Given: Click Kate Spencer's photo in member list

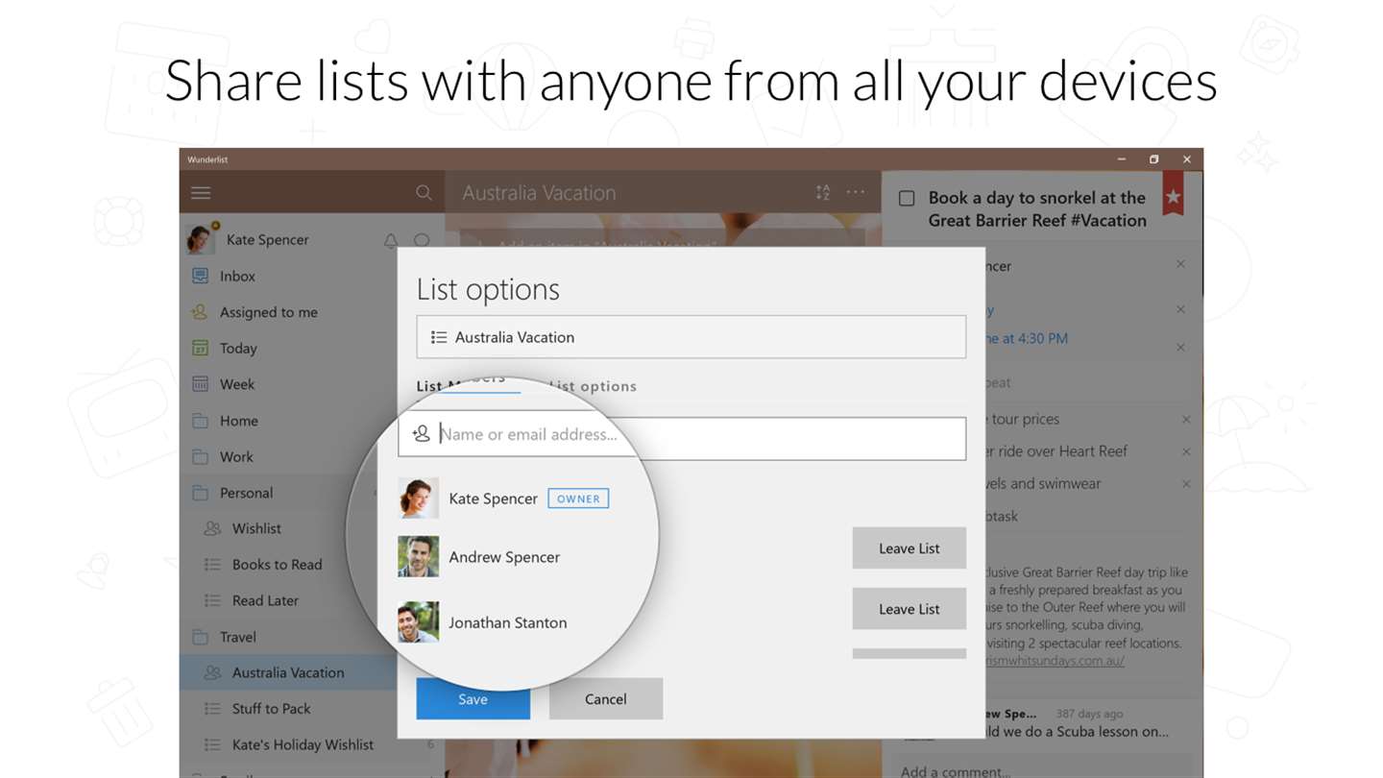Looking at the screenshot, I should 419,498.
